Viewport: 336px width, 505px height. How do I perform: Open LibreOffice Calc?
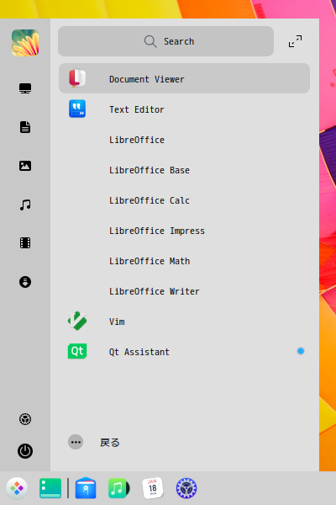pyautogui.click(x=150, y=200)
